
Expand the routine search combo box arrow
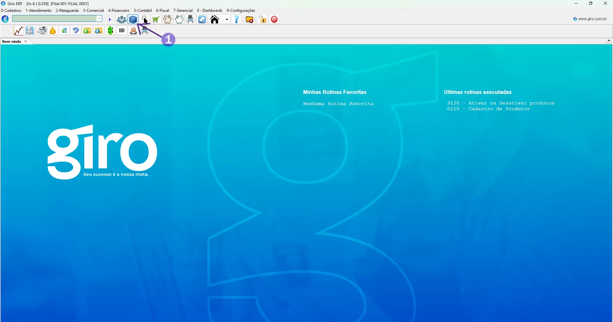click(99, 19)
